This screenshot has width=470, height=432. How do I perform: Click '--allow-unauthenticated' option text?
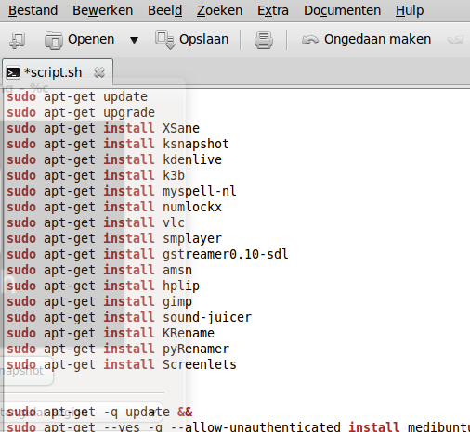pyautogui.click(x=255, y=427)
